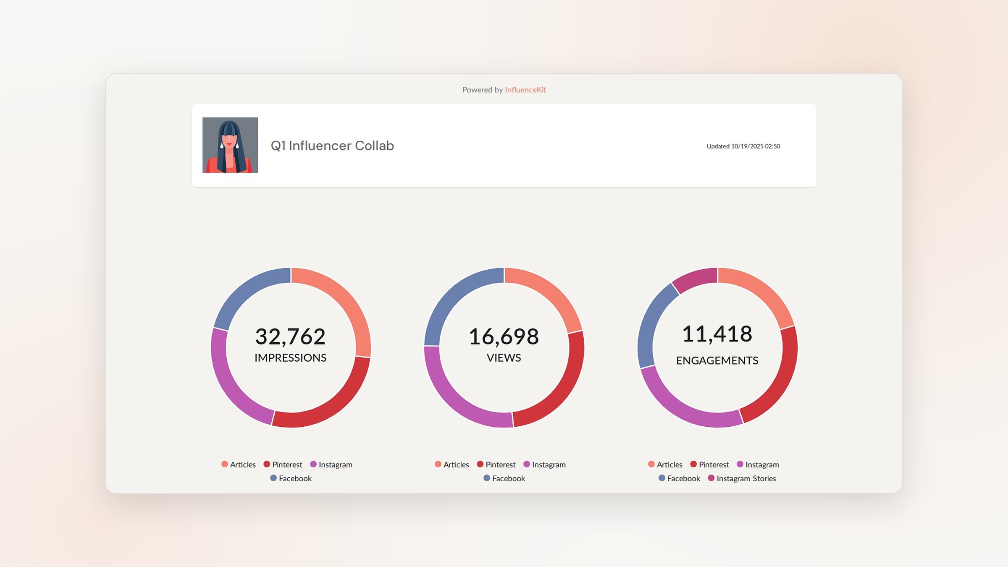Click the Q1 Influencer Collab title
1008x567 pixels.
coord(332,145)
